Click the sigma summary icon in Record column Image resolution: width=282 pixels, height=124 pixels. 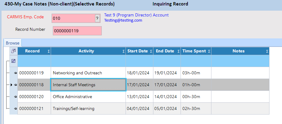[x=49, y=51]
